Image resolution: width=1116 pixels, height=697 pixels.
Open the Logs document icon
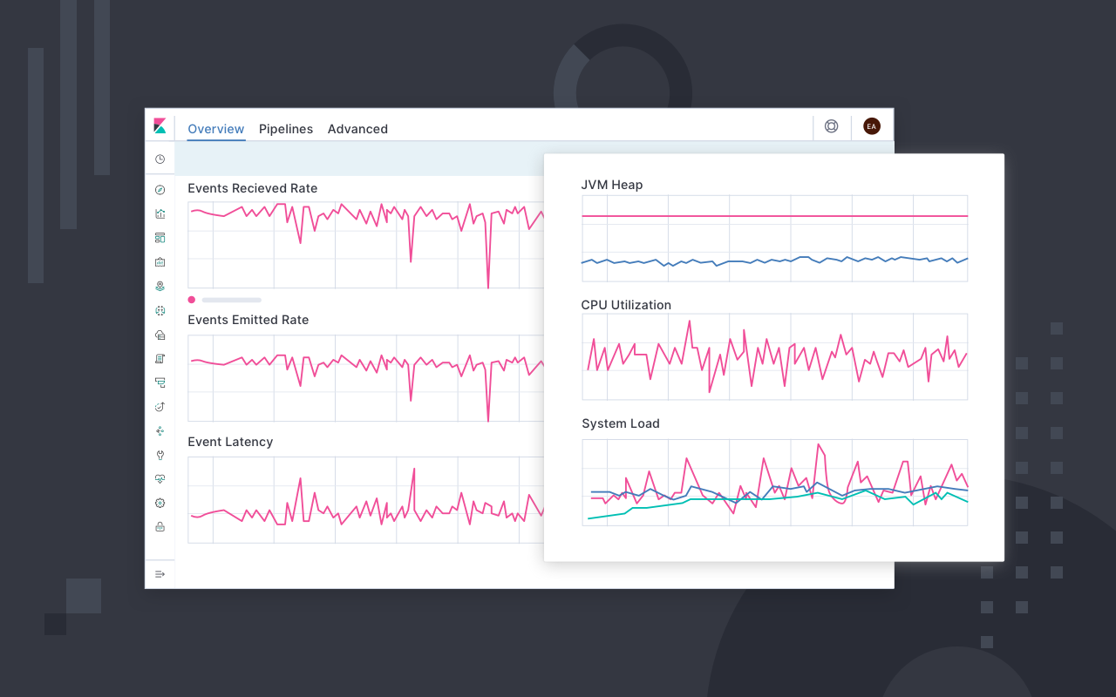click(x=160, y=358)
